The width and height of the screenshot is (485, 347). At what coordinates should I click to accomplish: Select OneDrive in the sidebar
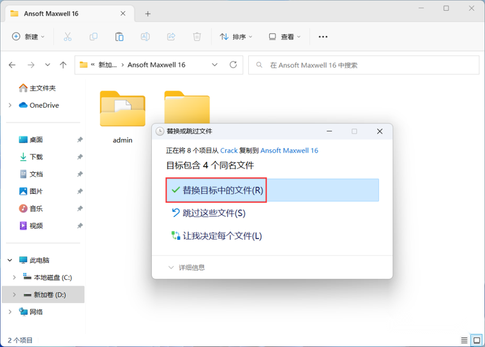[39, 105]
